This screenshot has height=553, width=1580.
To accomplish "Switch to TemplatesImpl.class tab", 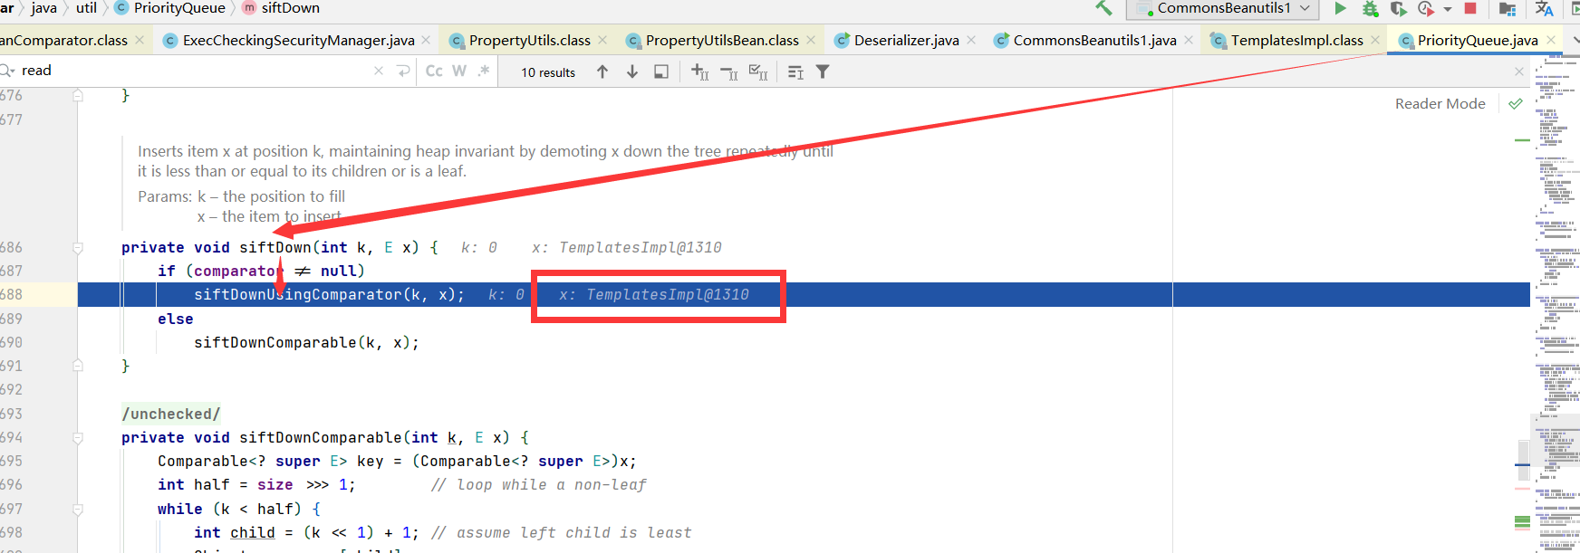I will click(x=1296, y=40).
